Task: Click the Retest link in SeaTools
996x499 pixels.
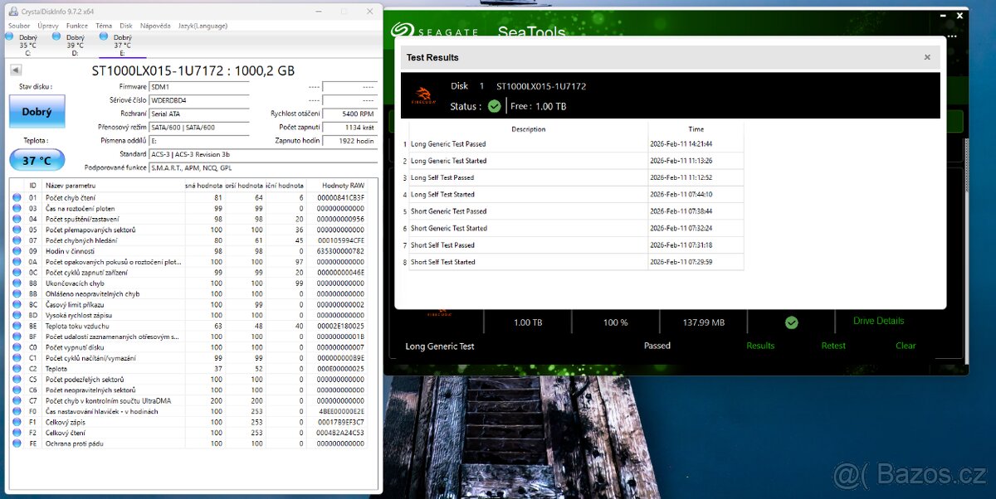Action: (833, 346)
